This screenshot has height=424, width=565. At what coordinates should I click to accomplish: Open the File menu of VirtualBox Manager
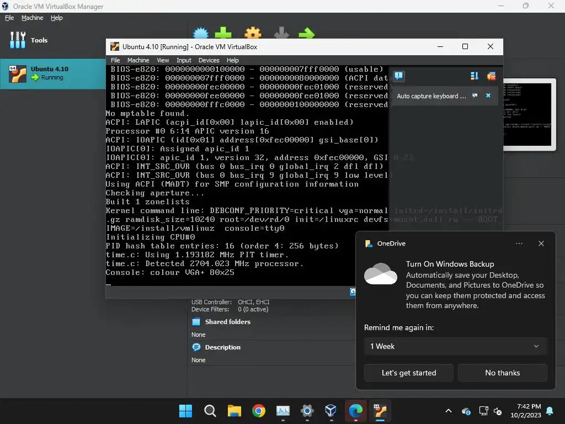pyautogui.click(x=9, y=18)
